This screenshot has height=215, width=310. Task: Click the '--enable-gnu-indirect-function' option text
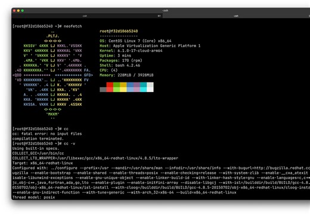tap(46, 192)
